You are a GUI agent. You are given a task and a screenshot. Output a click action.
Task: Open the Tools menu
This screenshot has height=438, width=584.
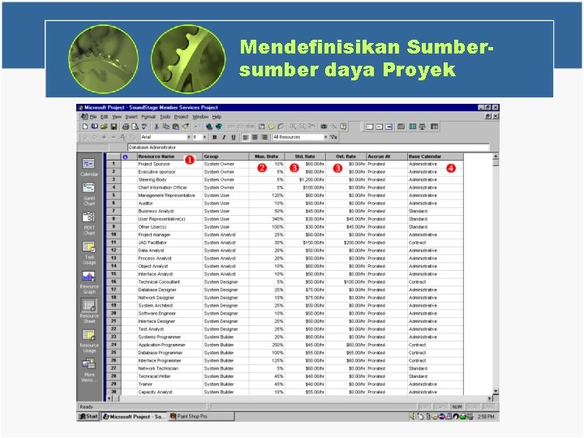[x=165, y=117]
